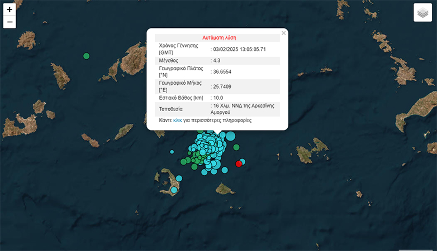
Task: Click the zoom out minus button
Action: pyautogui.click(x=9, y=22)
